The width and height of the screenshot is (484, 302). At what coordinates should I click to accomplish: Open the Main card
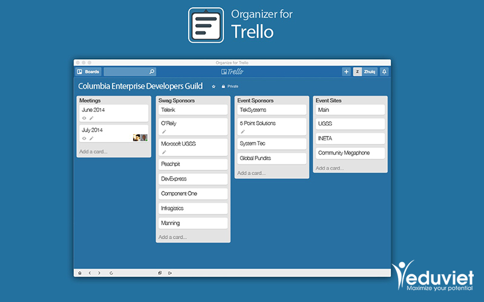coord(350,110)
